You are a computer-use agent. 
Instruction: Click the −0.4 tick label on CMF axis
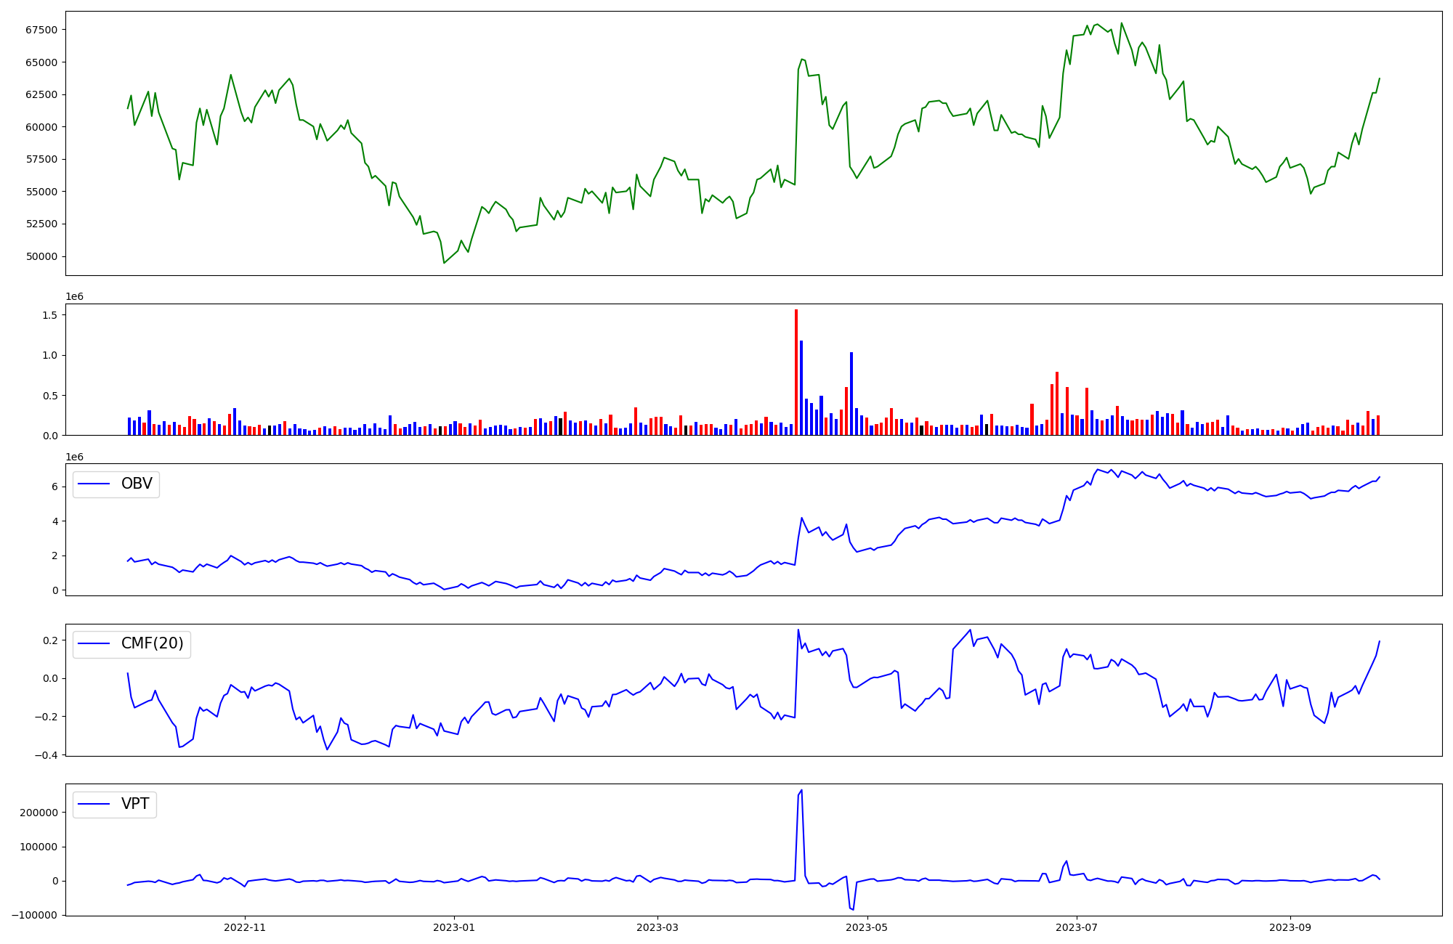(46, 755)
